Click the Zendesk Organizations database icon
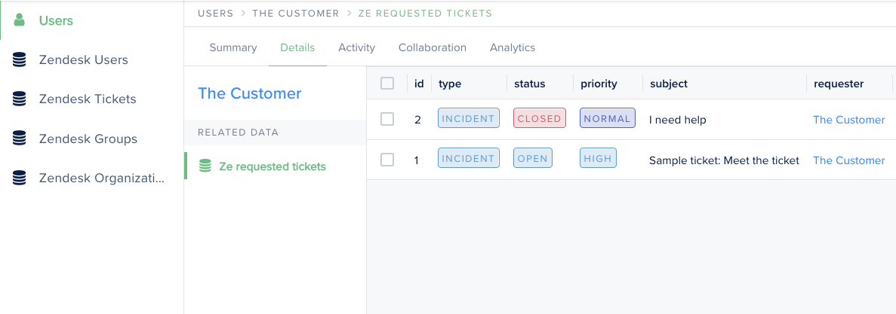The image size is (896, 314). (x=20, y=178)
